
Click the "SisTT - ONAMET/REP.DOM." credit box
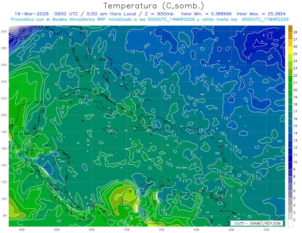click(x=257, y=223)
